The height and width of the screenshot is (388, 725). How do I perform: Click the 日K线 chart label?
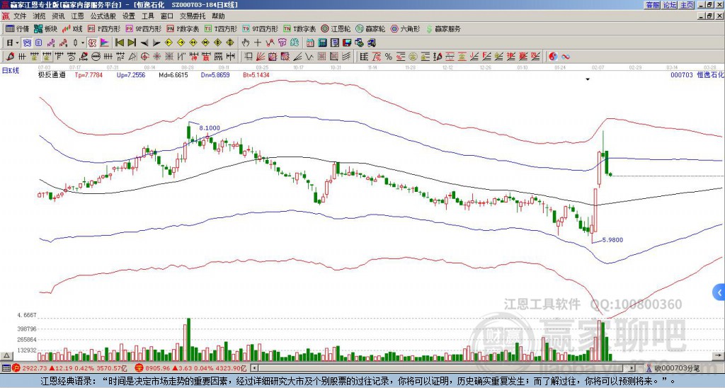point(10,70)
